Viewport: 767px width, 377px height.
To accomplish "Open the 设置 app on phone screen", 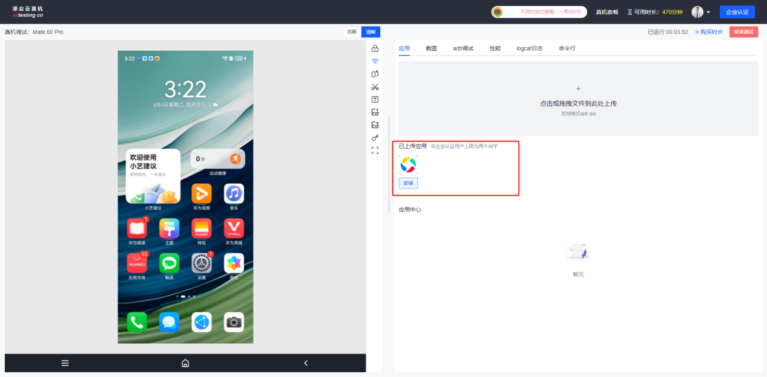I will (x=202, y=263).
